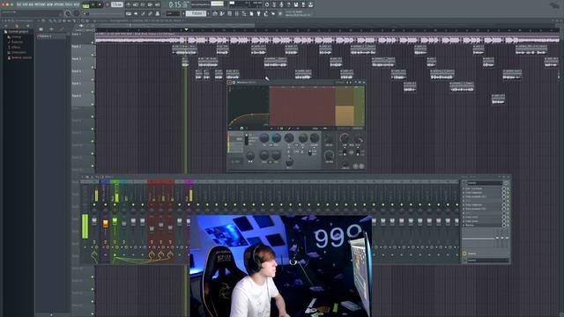Select Generators folder in browser
This screenshot has width=564, height=317.
[x=17, y=52]
